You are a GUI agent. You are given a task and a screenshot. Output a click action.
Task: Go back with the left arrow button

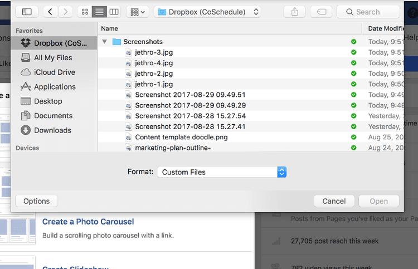[x=51, y=12]
